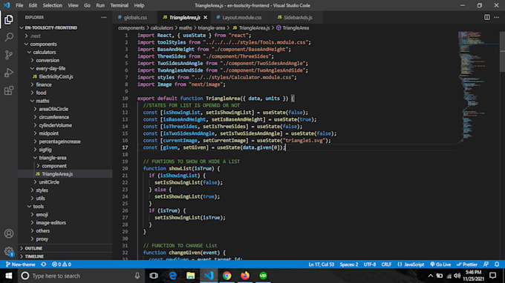Open Firefox from the taskbar
This screenshot has width=505, height=283.
click(245, 276)
